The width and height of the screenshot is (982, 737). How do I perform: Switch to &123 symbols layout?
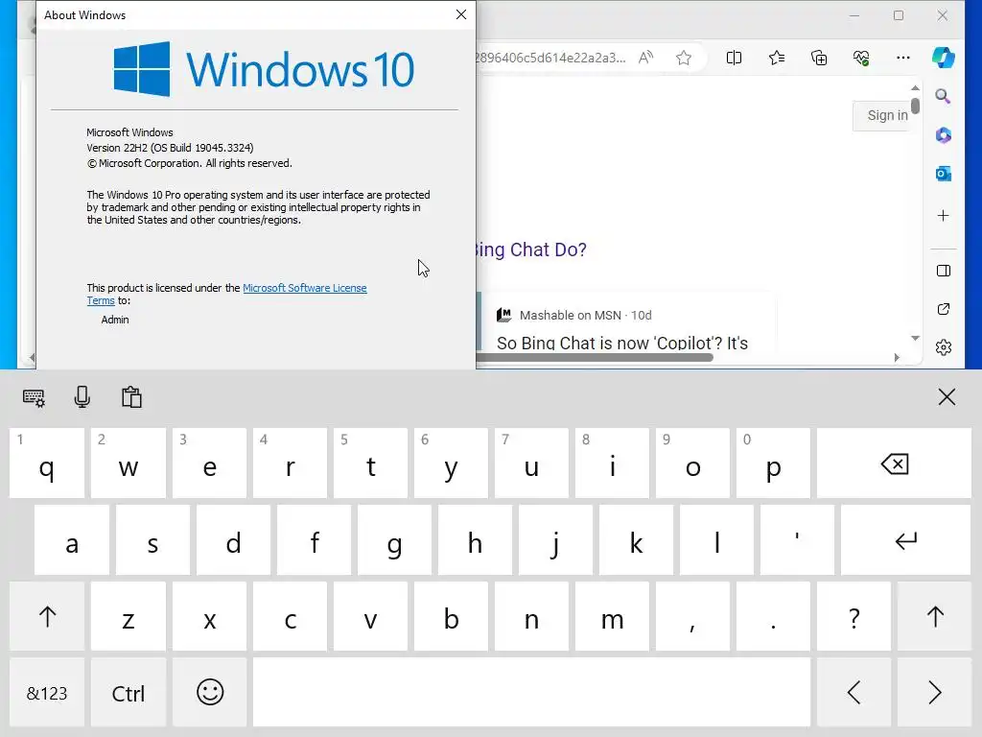(47, 693)
